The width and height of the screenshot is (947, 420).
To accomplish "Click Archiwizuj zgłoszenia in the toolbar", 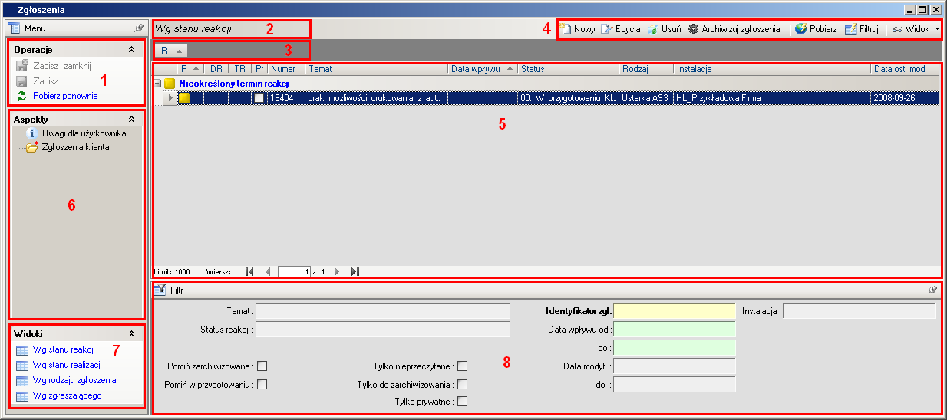I will (x=734, y=29).
